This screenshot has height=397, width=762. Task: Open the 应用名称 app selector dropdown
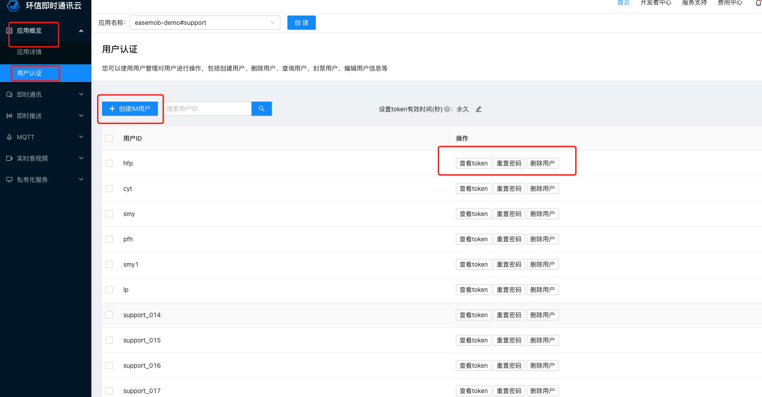205,23
